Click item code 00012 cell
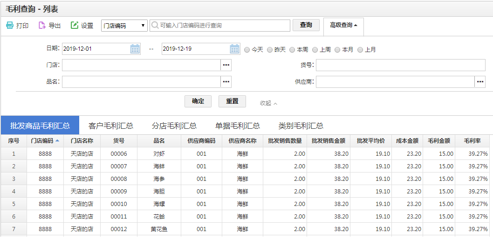This screenshot has height=239, width=493. pos(118,229)
